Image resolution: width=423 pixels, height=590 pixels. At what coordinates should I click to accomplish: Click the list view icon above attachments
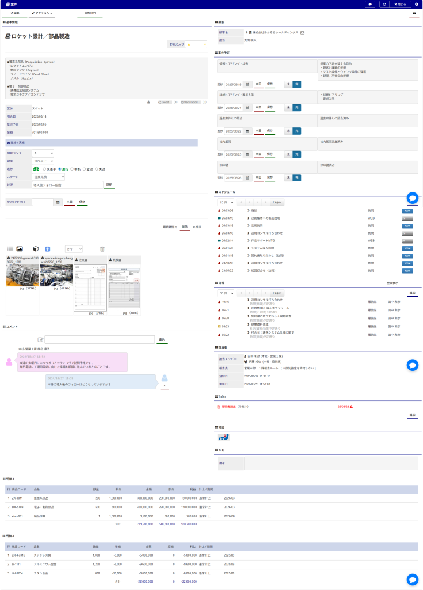tap(10, 249)
